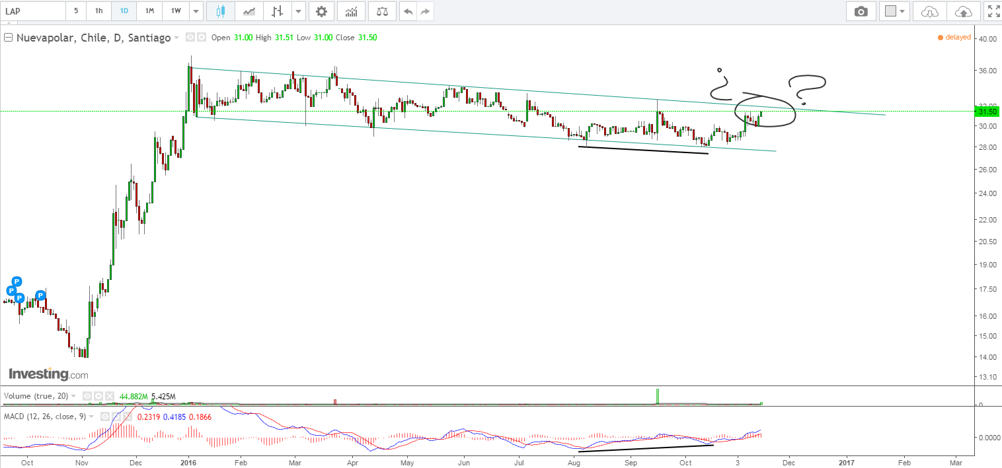
Task: Toggle visibility of Nuevapolar main series
Action: [x=190, y=38]
